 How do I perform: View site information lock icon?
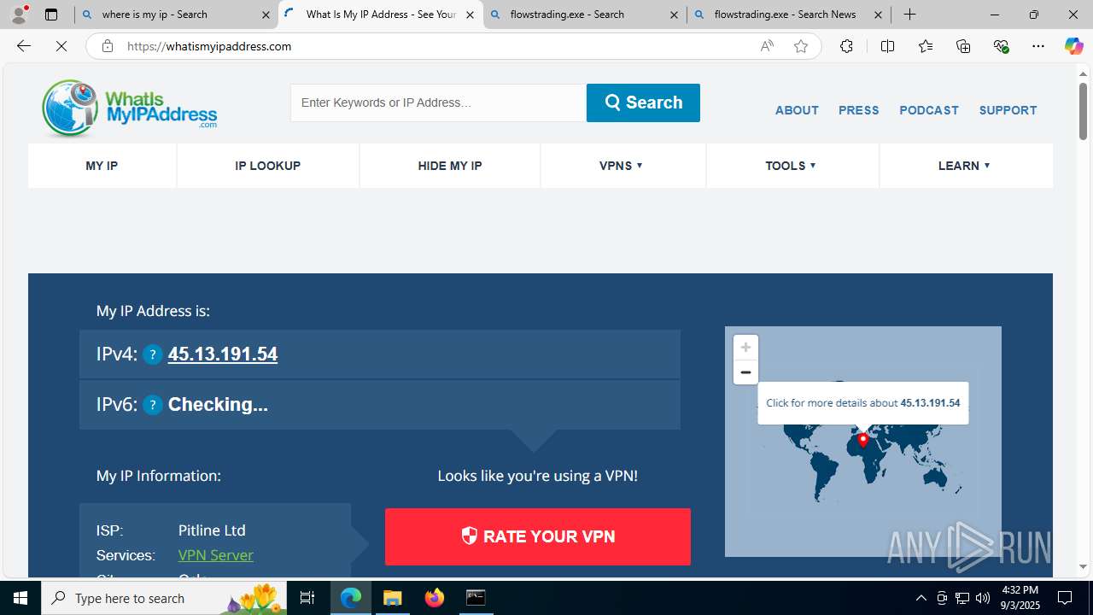[108, 46]
